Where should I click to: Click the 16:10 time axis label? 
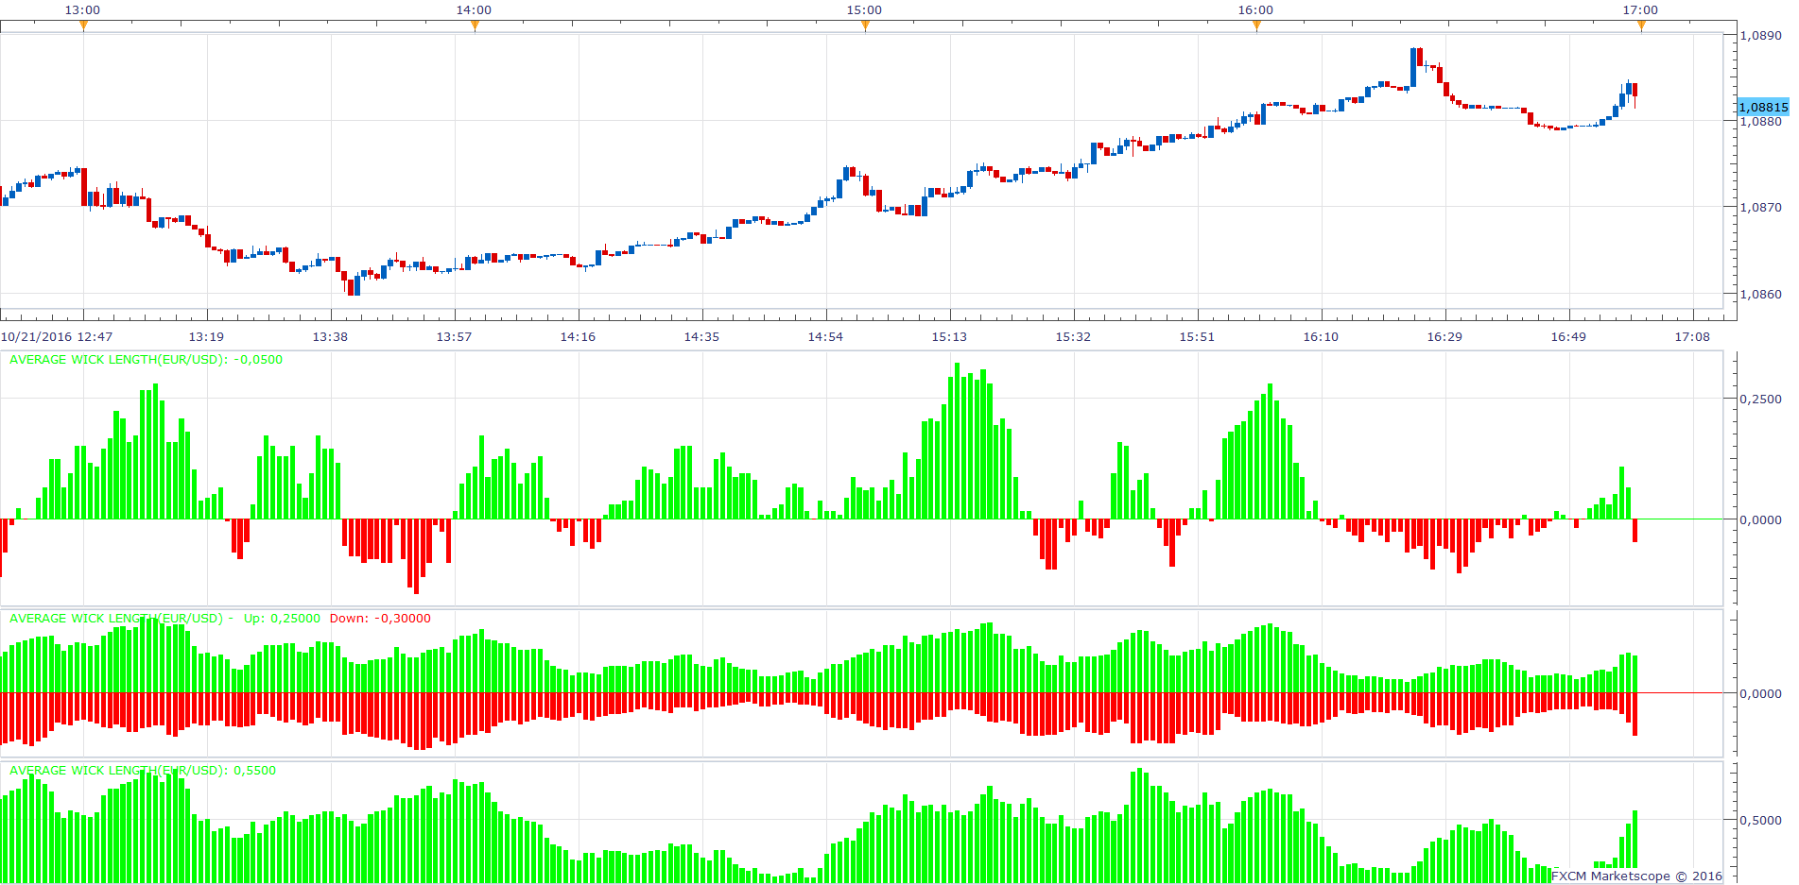(1321, 337)
